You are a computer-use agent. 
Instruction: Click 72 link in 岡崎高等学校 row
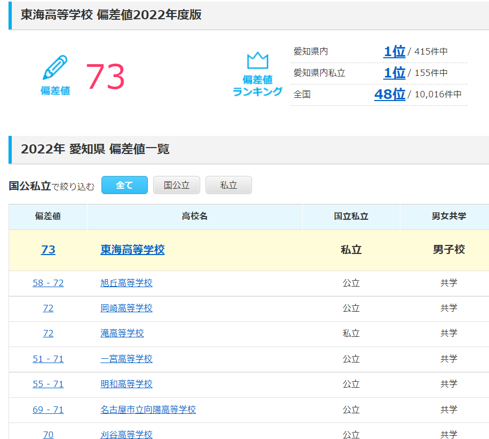coord(48,308)
